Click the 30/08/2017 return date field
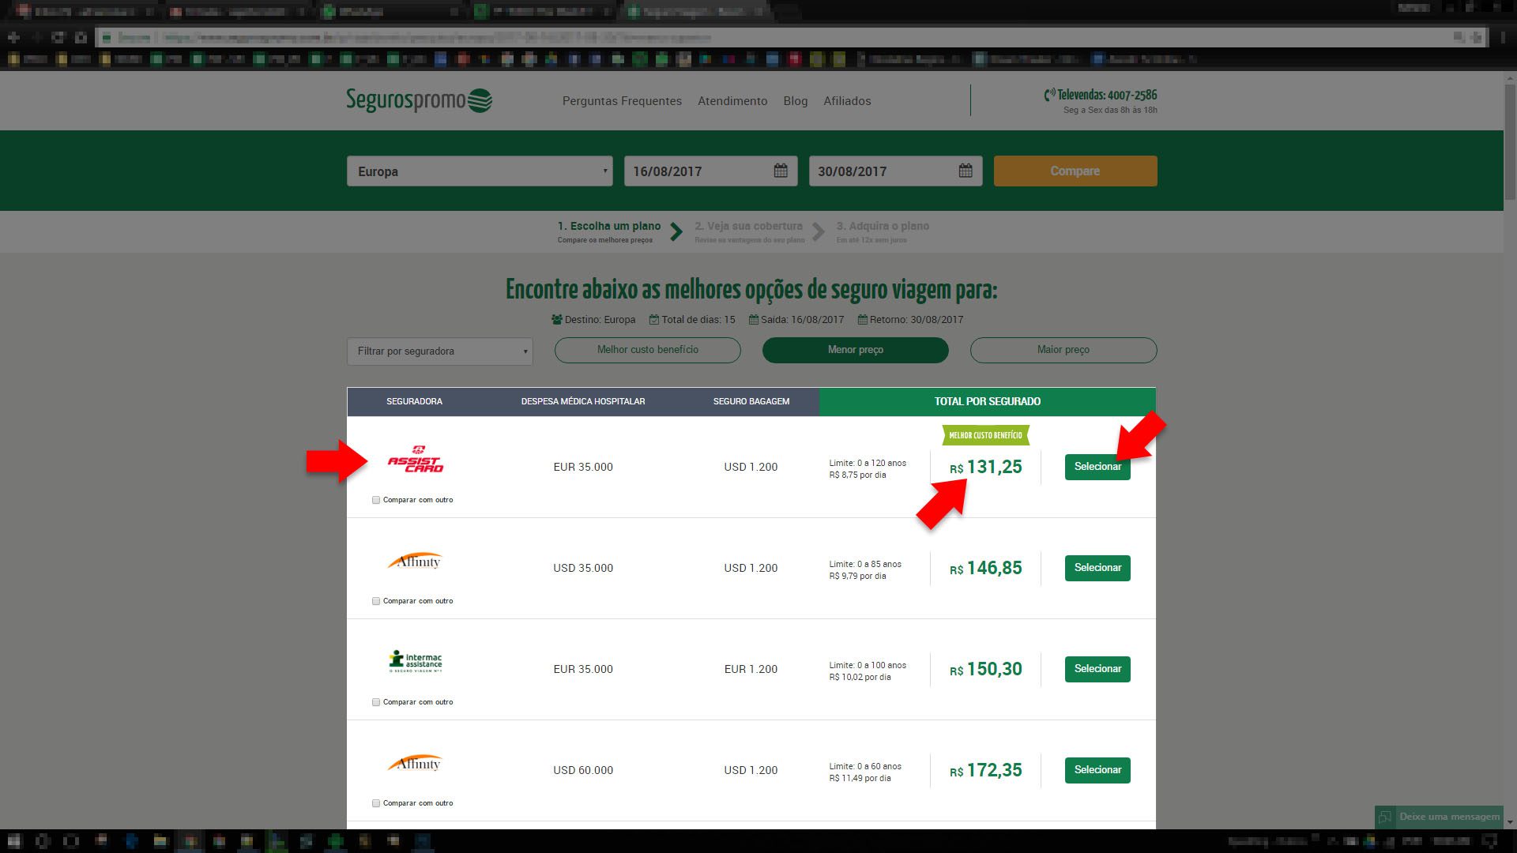Screen dimensions: 1517x853 [x=895, y=171]
